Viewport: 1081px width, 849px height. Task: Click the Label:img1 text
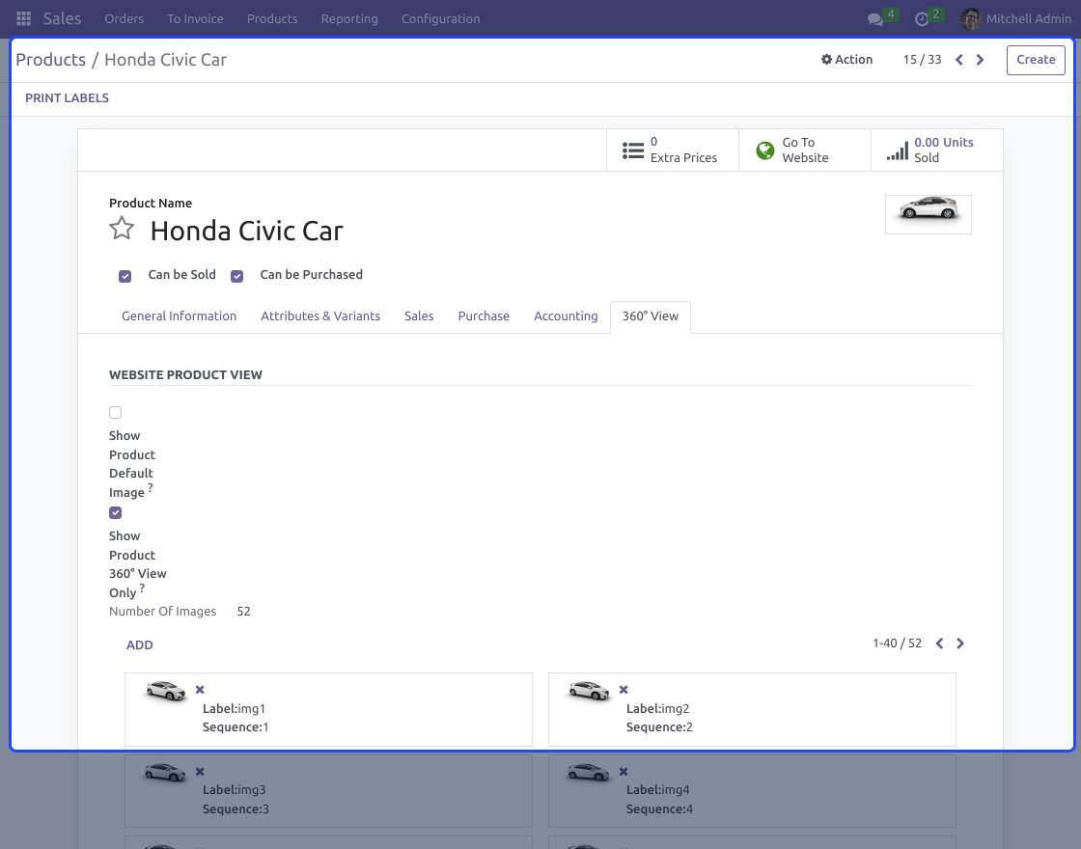tap(234, 709)
